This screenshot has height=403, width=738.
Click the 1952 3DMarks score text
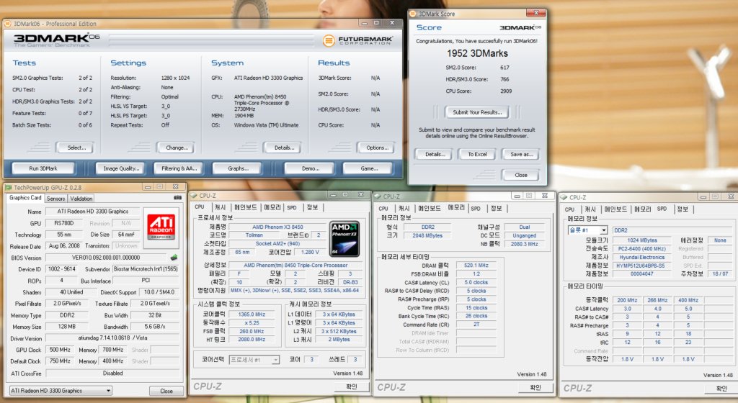[x=477, y=53]
